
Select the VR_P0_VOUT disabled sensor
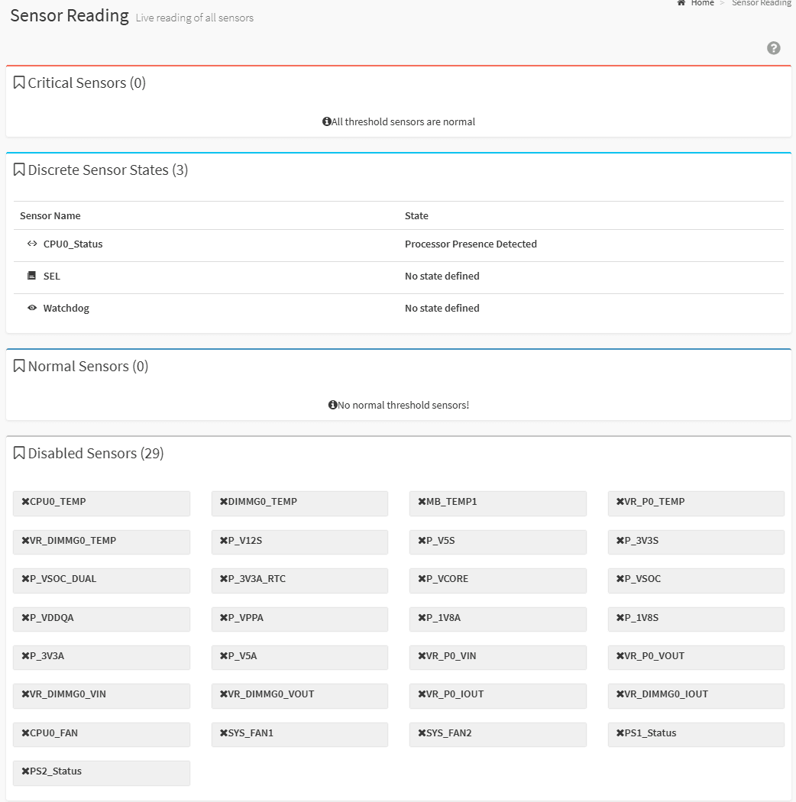(x=696, y=658)
